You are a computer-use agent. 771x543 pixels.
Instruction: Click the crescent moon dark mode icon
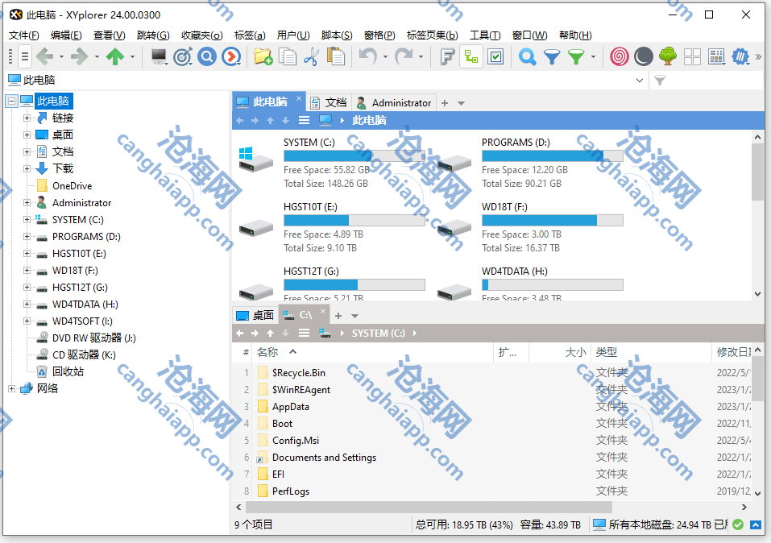click(x=643, y=56)
